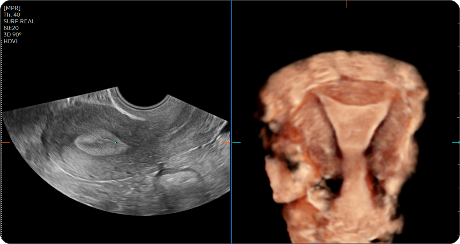Click the HDVI label
Viewport: 460px width, 244px height.
[10, 42]
